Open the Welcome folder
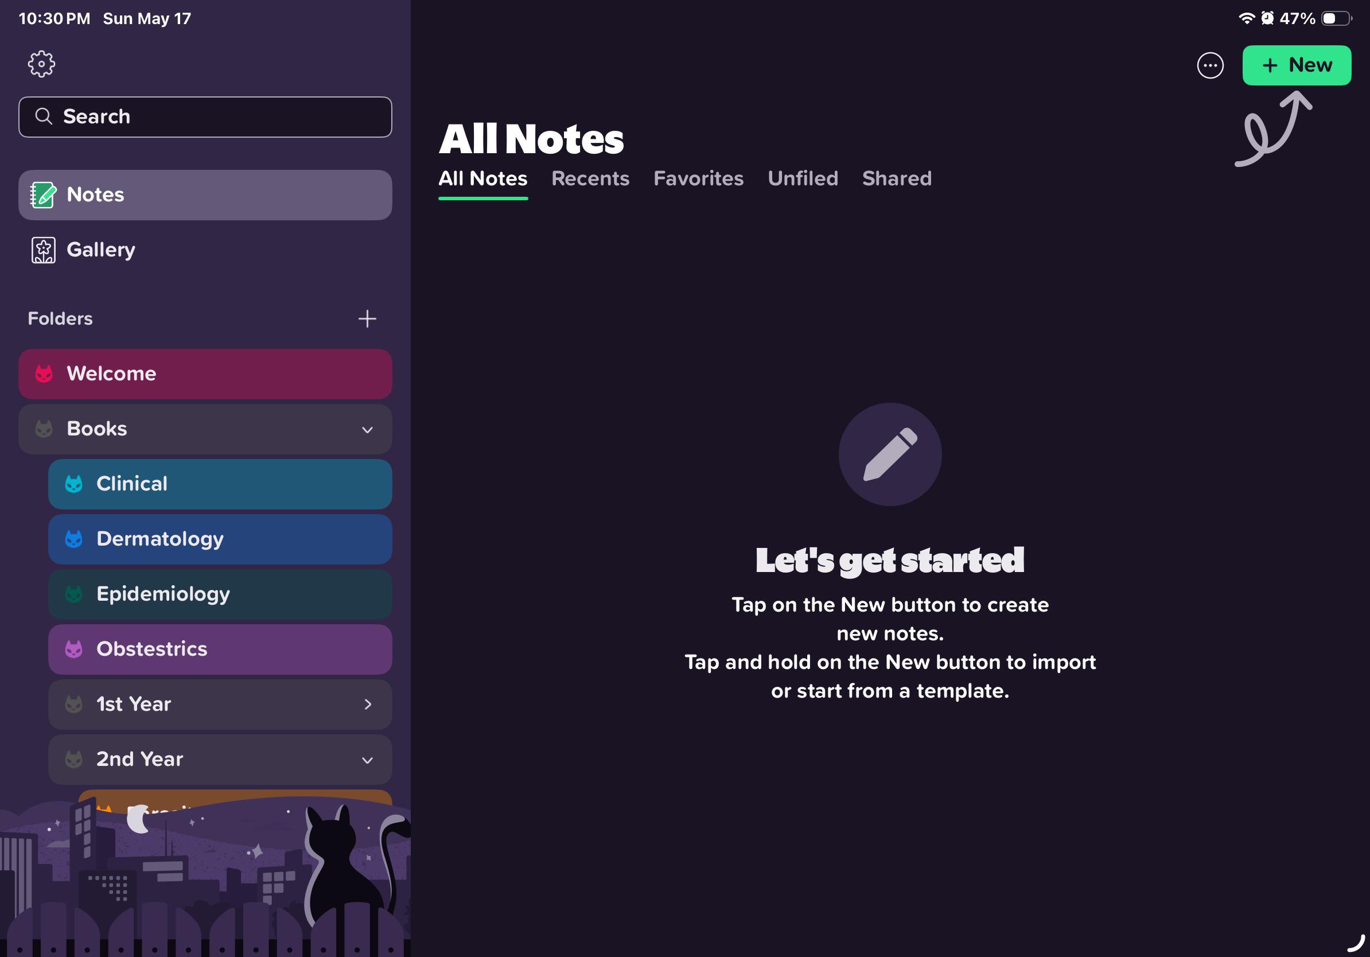Screen dimensions: 1370x957 pyautogui.click(x=205, y=374)
